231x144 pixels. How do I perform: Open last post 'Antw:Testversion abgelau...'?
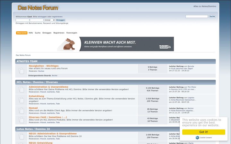coord(183,110)
